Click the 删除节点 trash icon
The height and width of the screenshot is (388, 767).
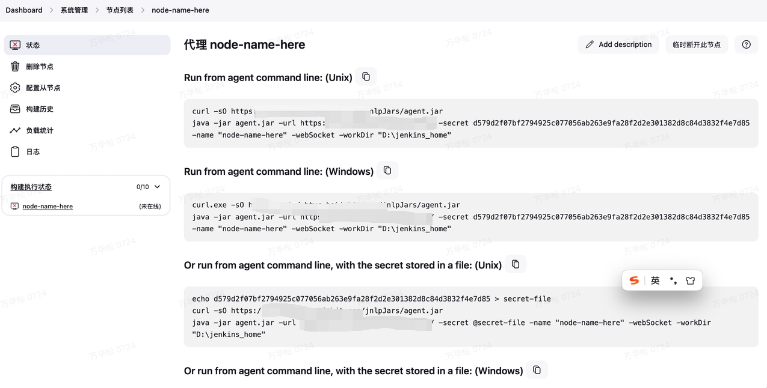[x=15, y=67]
